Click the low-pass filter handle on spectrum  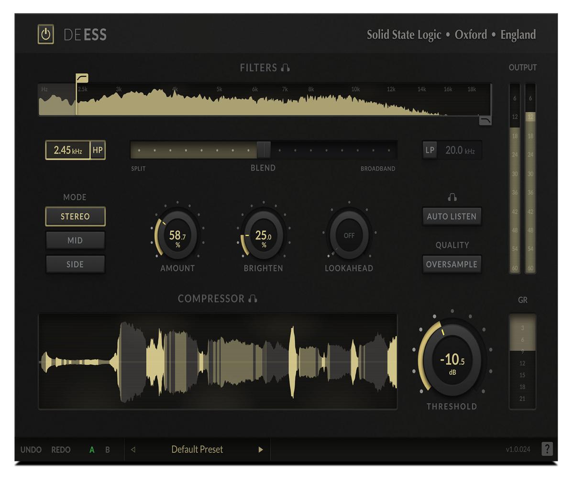(485, 121)
